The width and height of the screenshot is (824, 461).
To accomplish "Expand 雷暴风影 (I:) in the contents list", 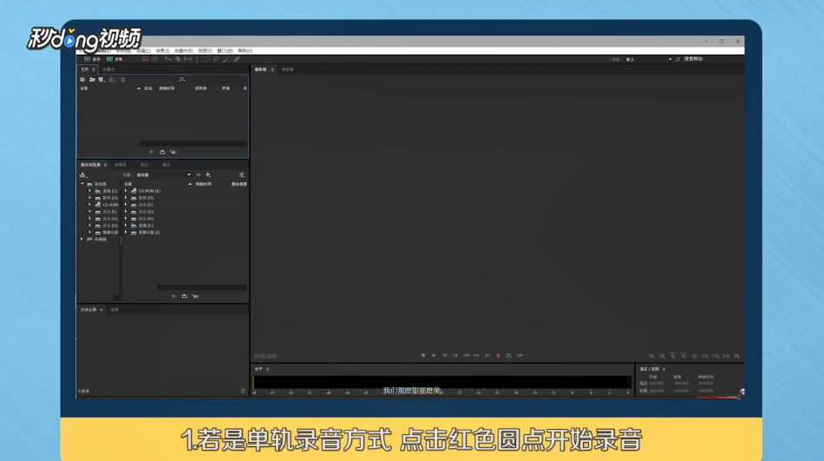I will coord(126,232).
